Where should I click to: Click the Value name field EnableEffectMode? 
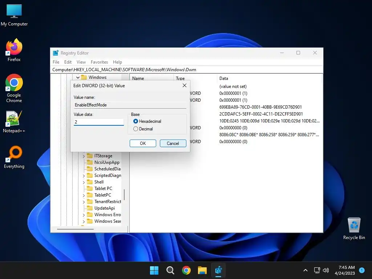pyautogui.click(x=130, y=105)
